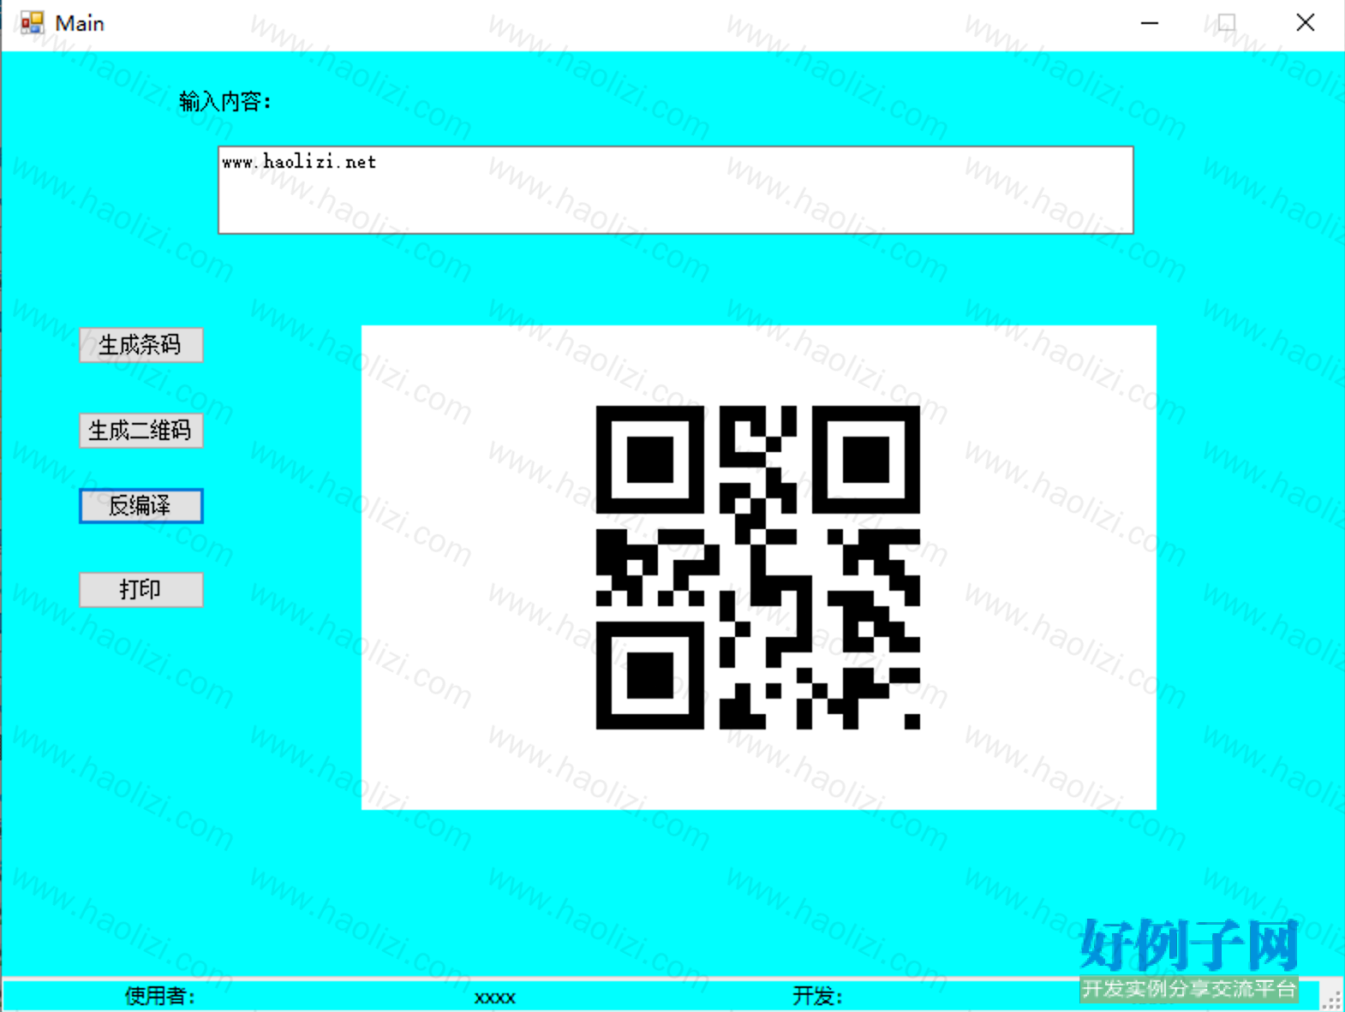
Task: Click the 输入内容: label
Action: tap(225, 102)
